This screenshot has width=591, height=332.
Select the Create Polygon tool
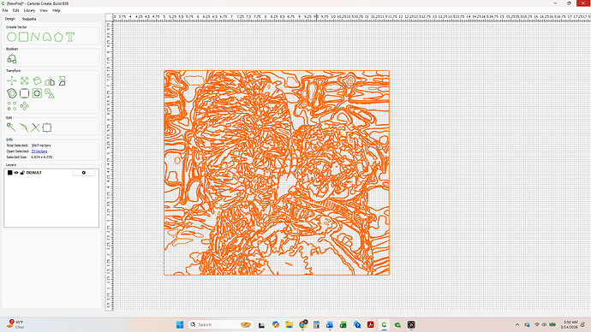point(58,37)
